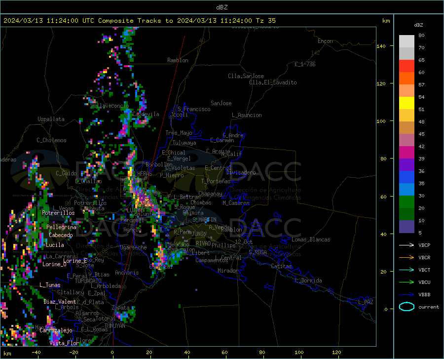The width and height of the screenshot is (444, 359).
Task: Click the Villavicencio place label
Action: pos(110,106)
